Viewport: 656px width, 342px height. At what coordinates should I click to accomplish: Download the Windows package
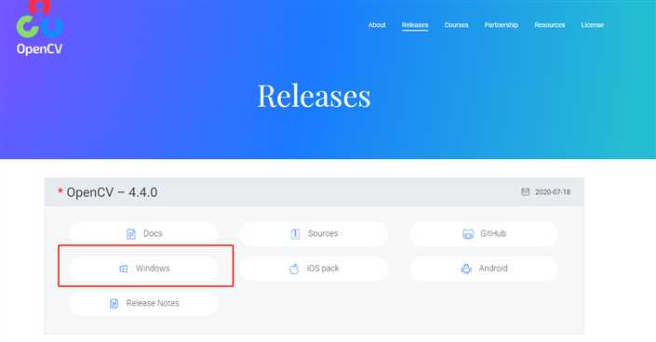(144, 268)
